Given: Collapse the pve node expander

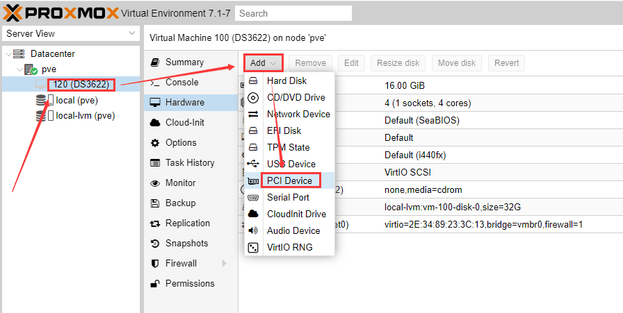Looking at the screenshot, I should coord(19,70).
